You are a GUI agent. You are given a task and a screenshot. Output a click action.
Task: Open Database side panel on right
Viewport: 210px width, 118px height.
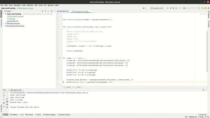coord(209,14)
